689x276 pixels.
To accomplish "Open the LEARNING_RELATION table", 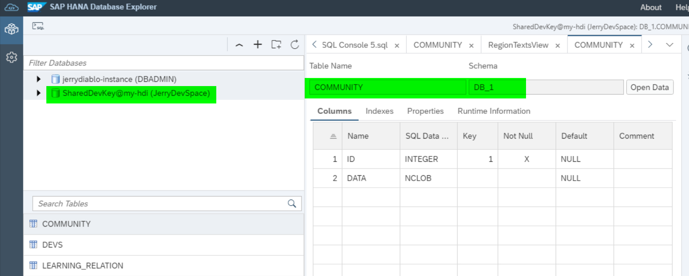I will [164, 266].
